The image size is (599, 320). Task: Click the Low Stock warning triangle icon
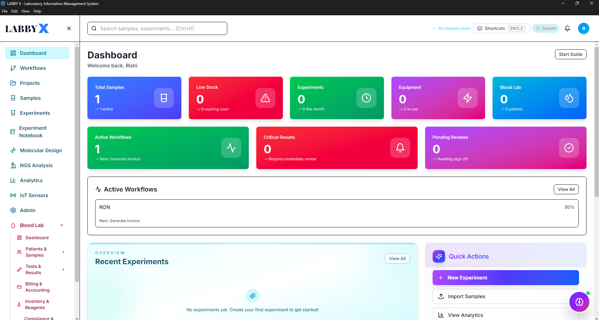(x=265, y=98)
